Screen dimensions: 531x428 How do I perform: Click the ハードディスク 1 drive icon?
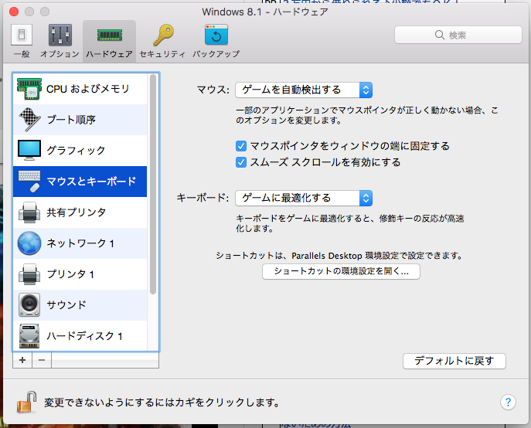point(29,336)
